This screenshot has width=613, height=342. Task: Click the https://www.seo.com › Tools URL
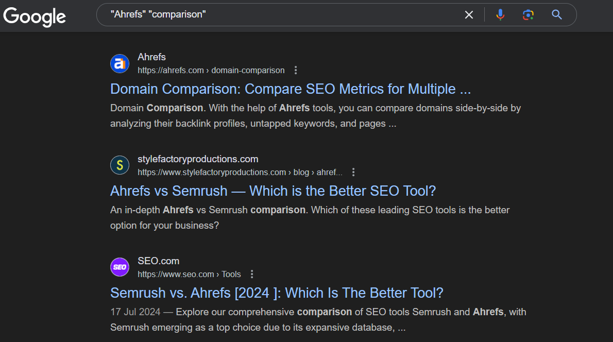click(x=189, y=275)
